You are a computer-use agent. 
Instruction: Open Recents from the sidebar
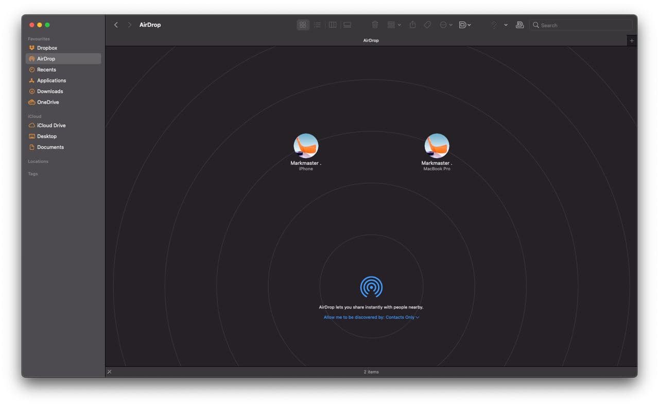tap(63, 70)
